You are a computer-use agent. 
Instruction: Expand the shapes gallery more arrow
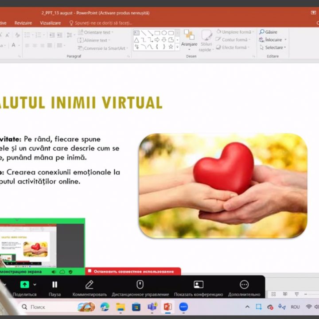tap(177, 47)
